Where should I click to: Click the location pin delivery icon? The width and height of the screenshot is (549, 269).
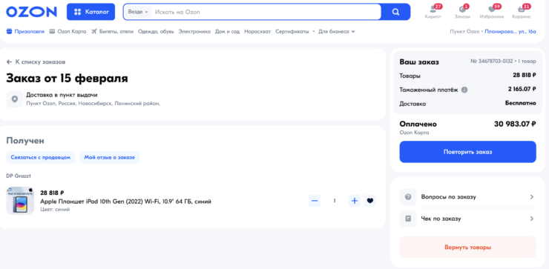coord(15,99)
